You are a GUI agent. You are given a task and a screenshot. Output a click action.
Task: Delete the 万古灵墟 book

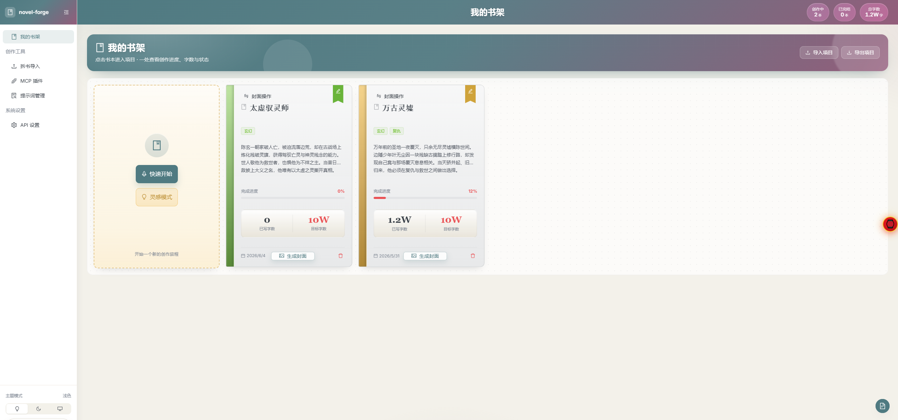(x=473, y=256)
